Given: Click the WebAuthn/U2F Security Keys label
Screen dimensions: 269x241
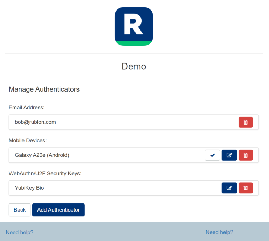Looking at the screenshot, I should (45, 173).
